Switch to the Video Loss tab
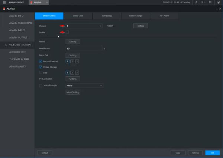This screenshot has width=223, height=158. 78,16
